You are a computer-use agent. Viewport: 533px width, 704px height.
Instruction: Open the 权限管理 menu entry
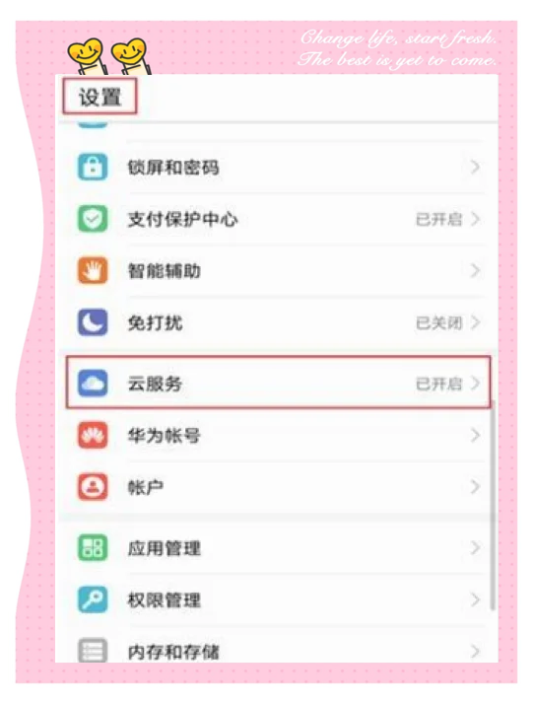(278, 599)
